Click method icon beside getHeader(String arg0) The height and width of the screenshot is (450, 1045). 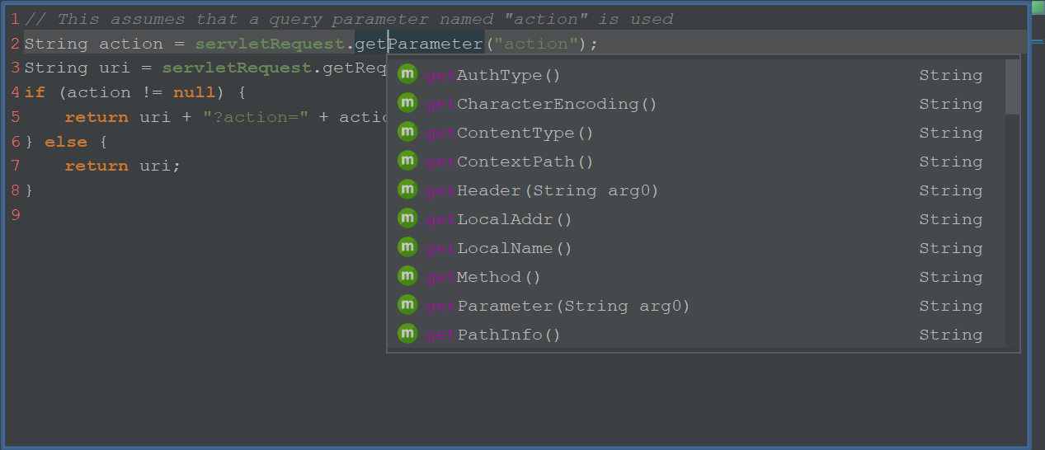pos(407,190)
